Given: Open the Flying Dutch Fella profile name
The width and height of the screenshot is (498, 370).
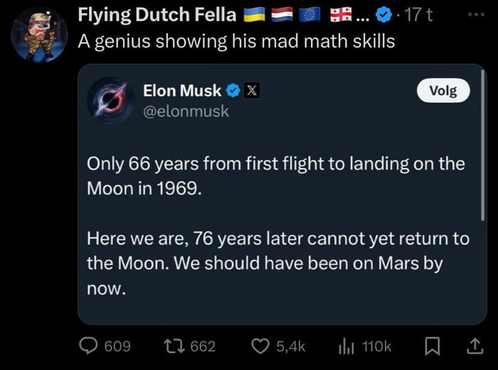Looking at the screenshot, I should [x=157, y=15].
